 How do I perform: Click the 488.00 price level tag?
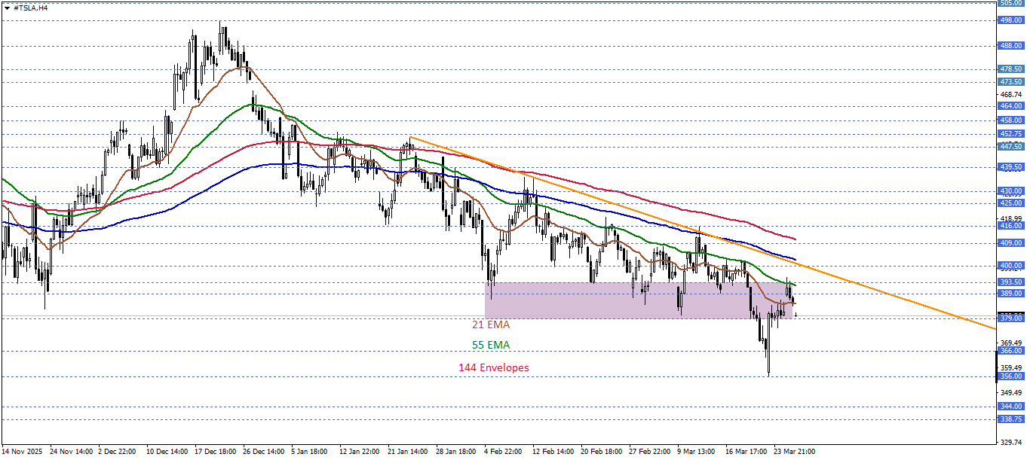[x=1010, y=46]
